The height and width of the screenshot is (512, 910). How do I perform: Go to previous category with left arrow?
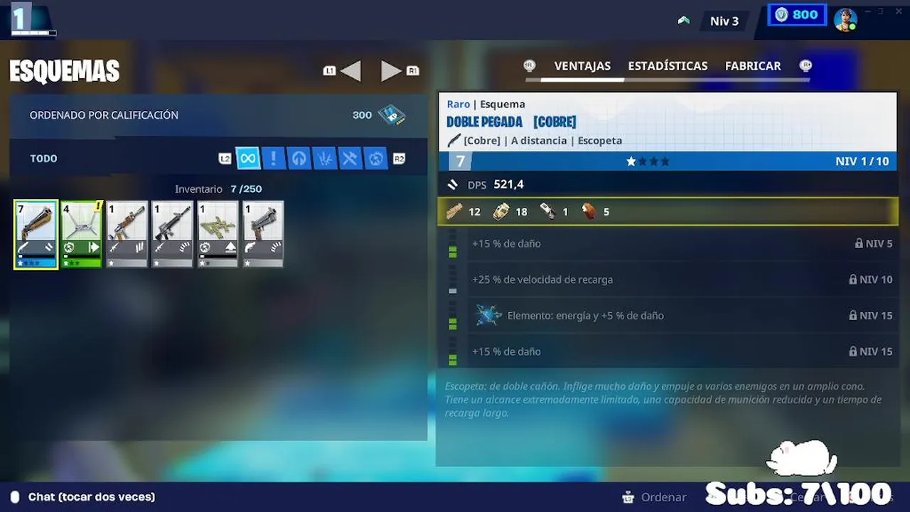coord(351,70)
